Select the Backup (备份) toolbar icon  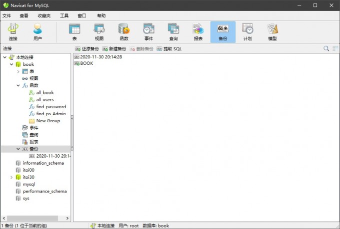tap(223, 32)
